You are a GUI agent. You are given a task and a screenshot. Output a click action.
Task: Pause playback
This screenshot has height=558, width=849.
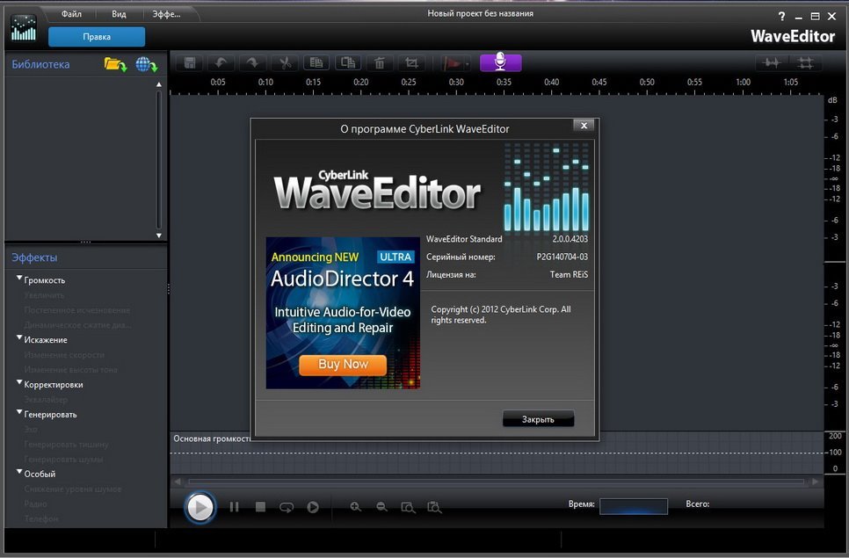tap(234, 507)
